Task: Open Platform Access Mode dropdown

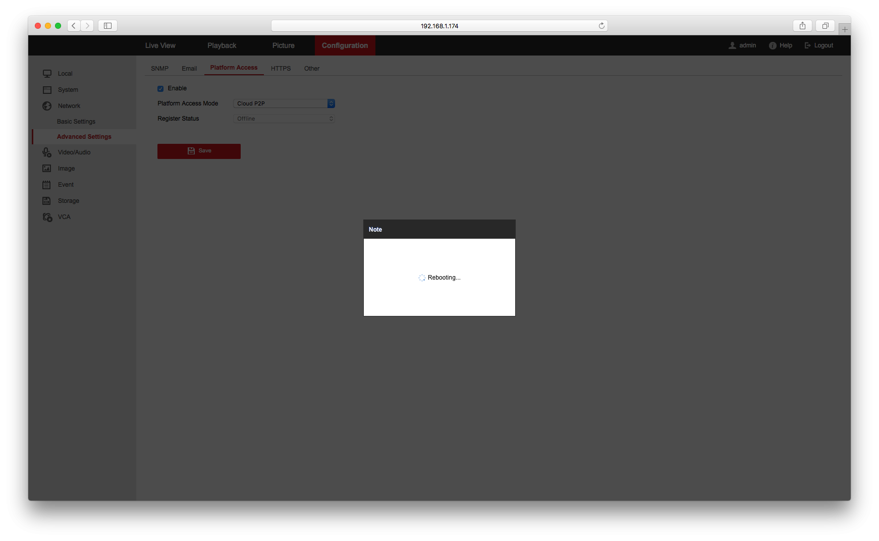Action: click(284, 103)
